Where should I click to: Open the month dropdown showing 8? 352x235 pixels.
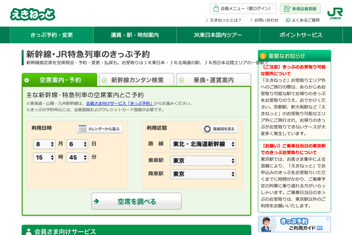tap(44, 144)
